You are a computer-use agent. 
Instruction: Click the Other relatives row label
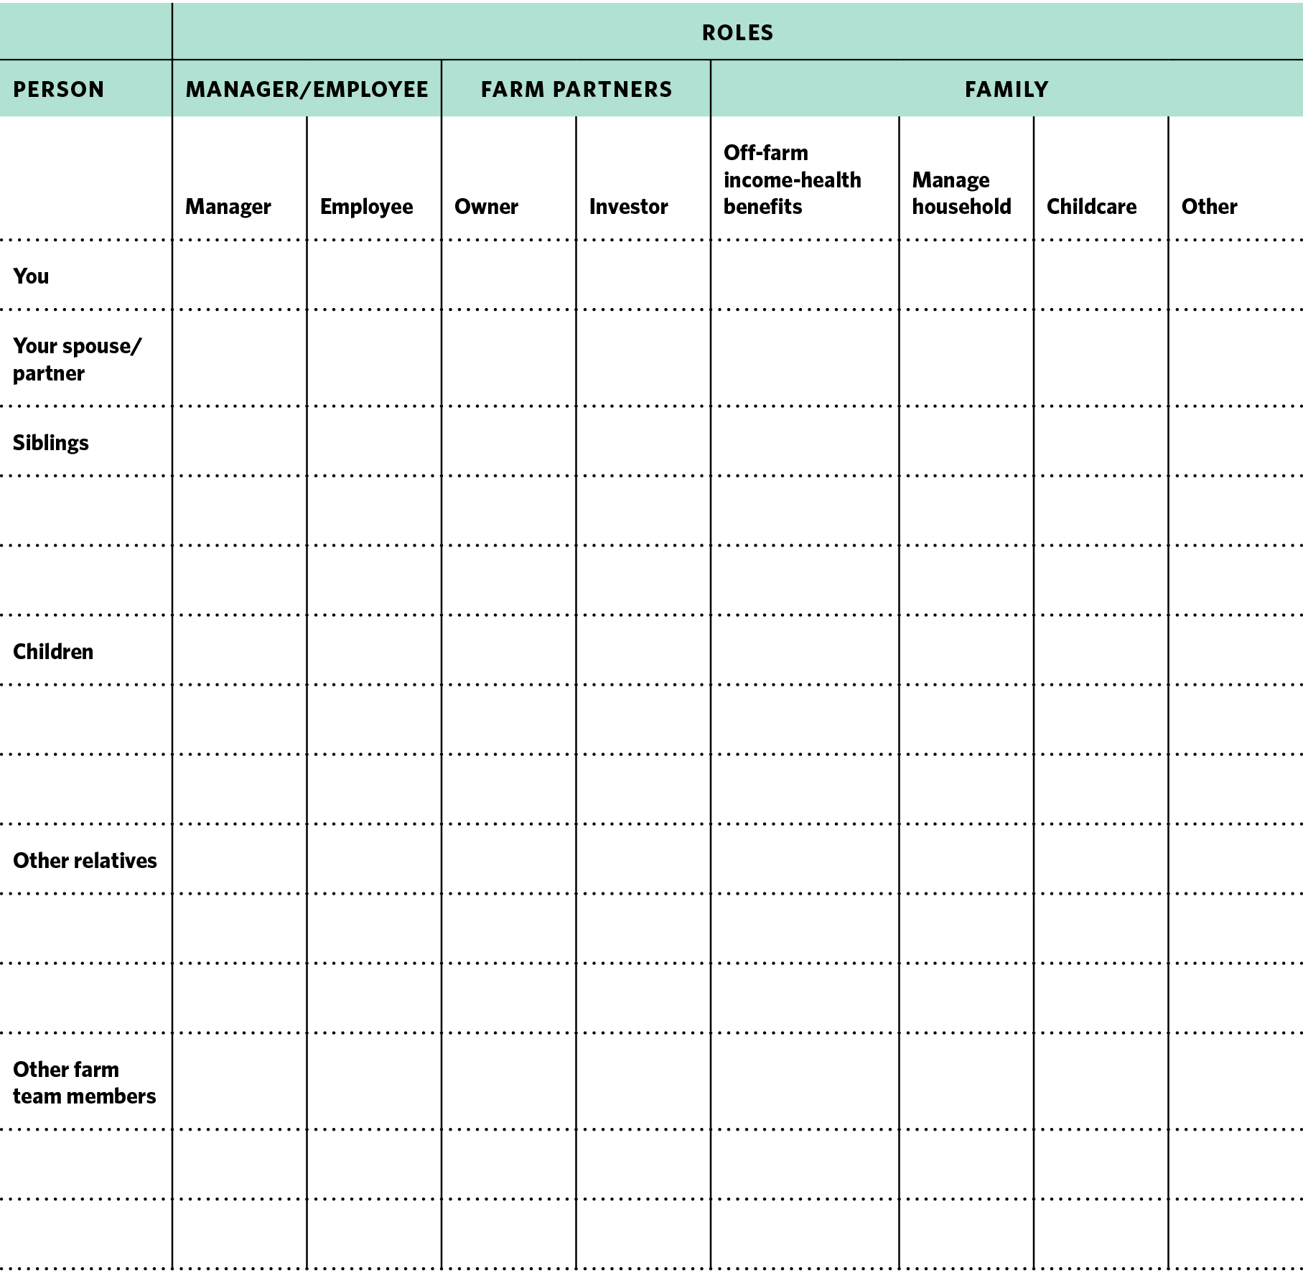click(85, 861)
